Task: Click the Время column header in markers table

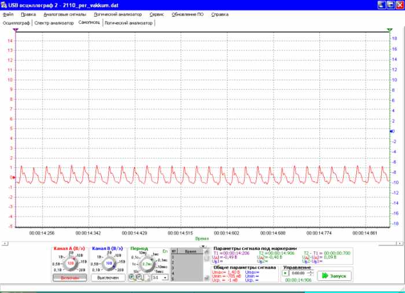Action: click(x=190, y=251)
